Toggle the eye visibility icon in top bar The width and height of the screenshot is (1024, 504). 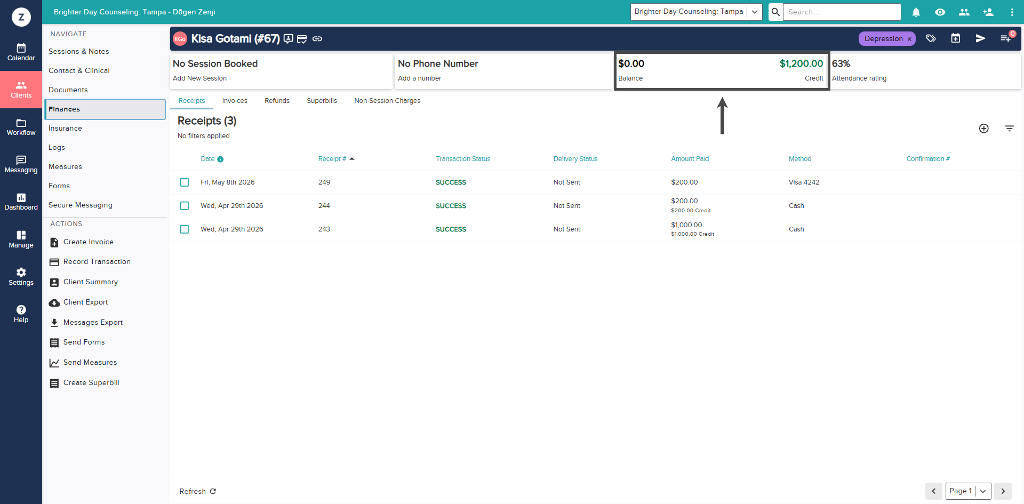coord(940,12)
